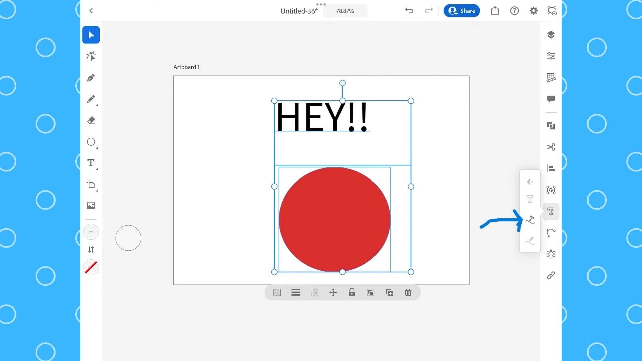Toggle lock on selected objects

pos(352,293)
